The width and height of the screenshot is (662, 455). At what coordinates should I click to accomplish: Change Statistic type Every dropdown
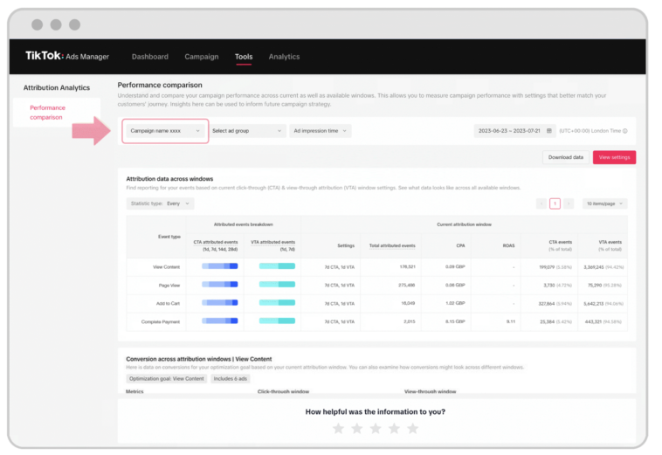pos(160,203)
